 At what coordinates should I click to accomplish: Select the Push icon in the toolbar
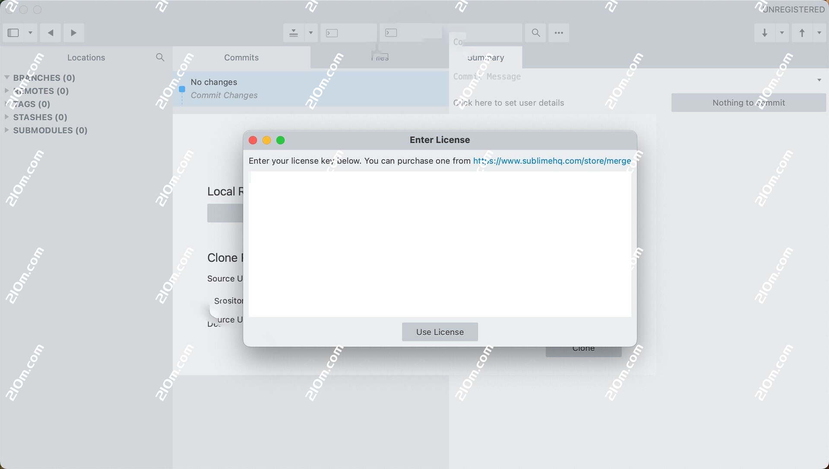[x=802, y=32]
